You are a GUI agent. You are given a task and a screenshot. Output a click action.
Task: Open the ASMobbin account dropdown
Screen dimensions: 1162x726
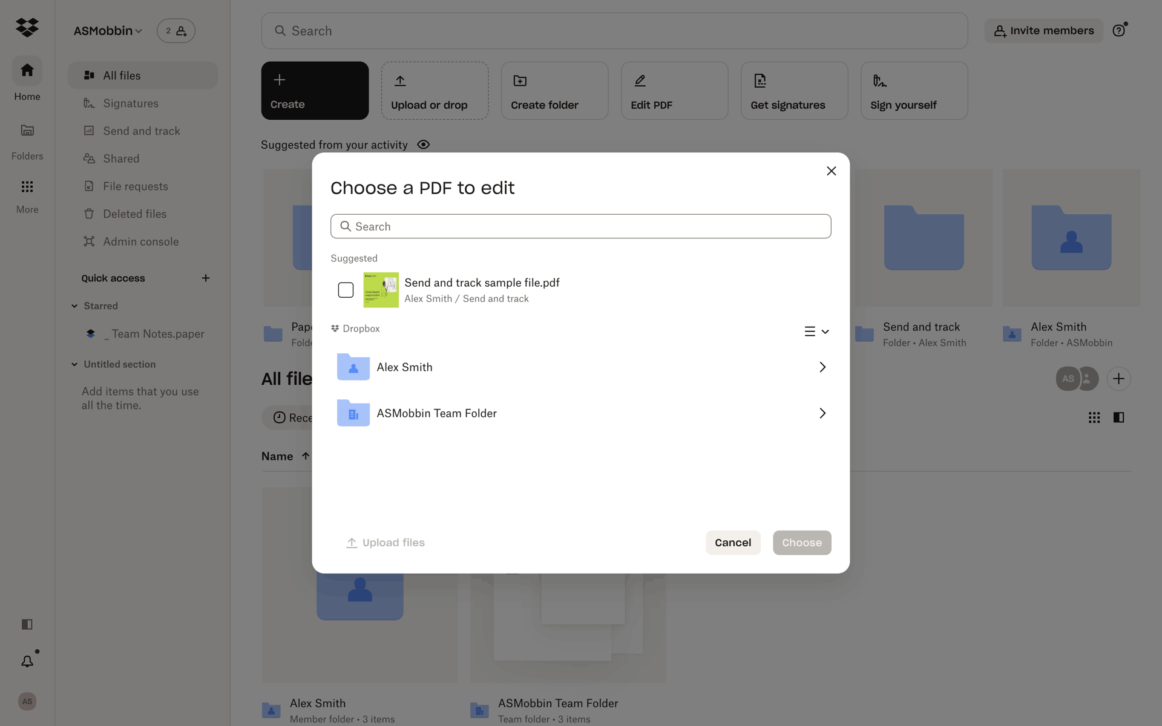[108, 31]
